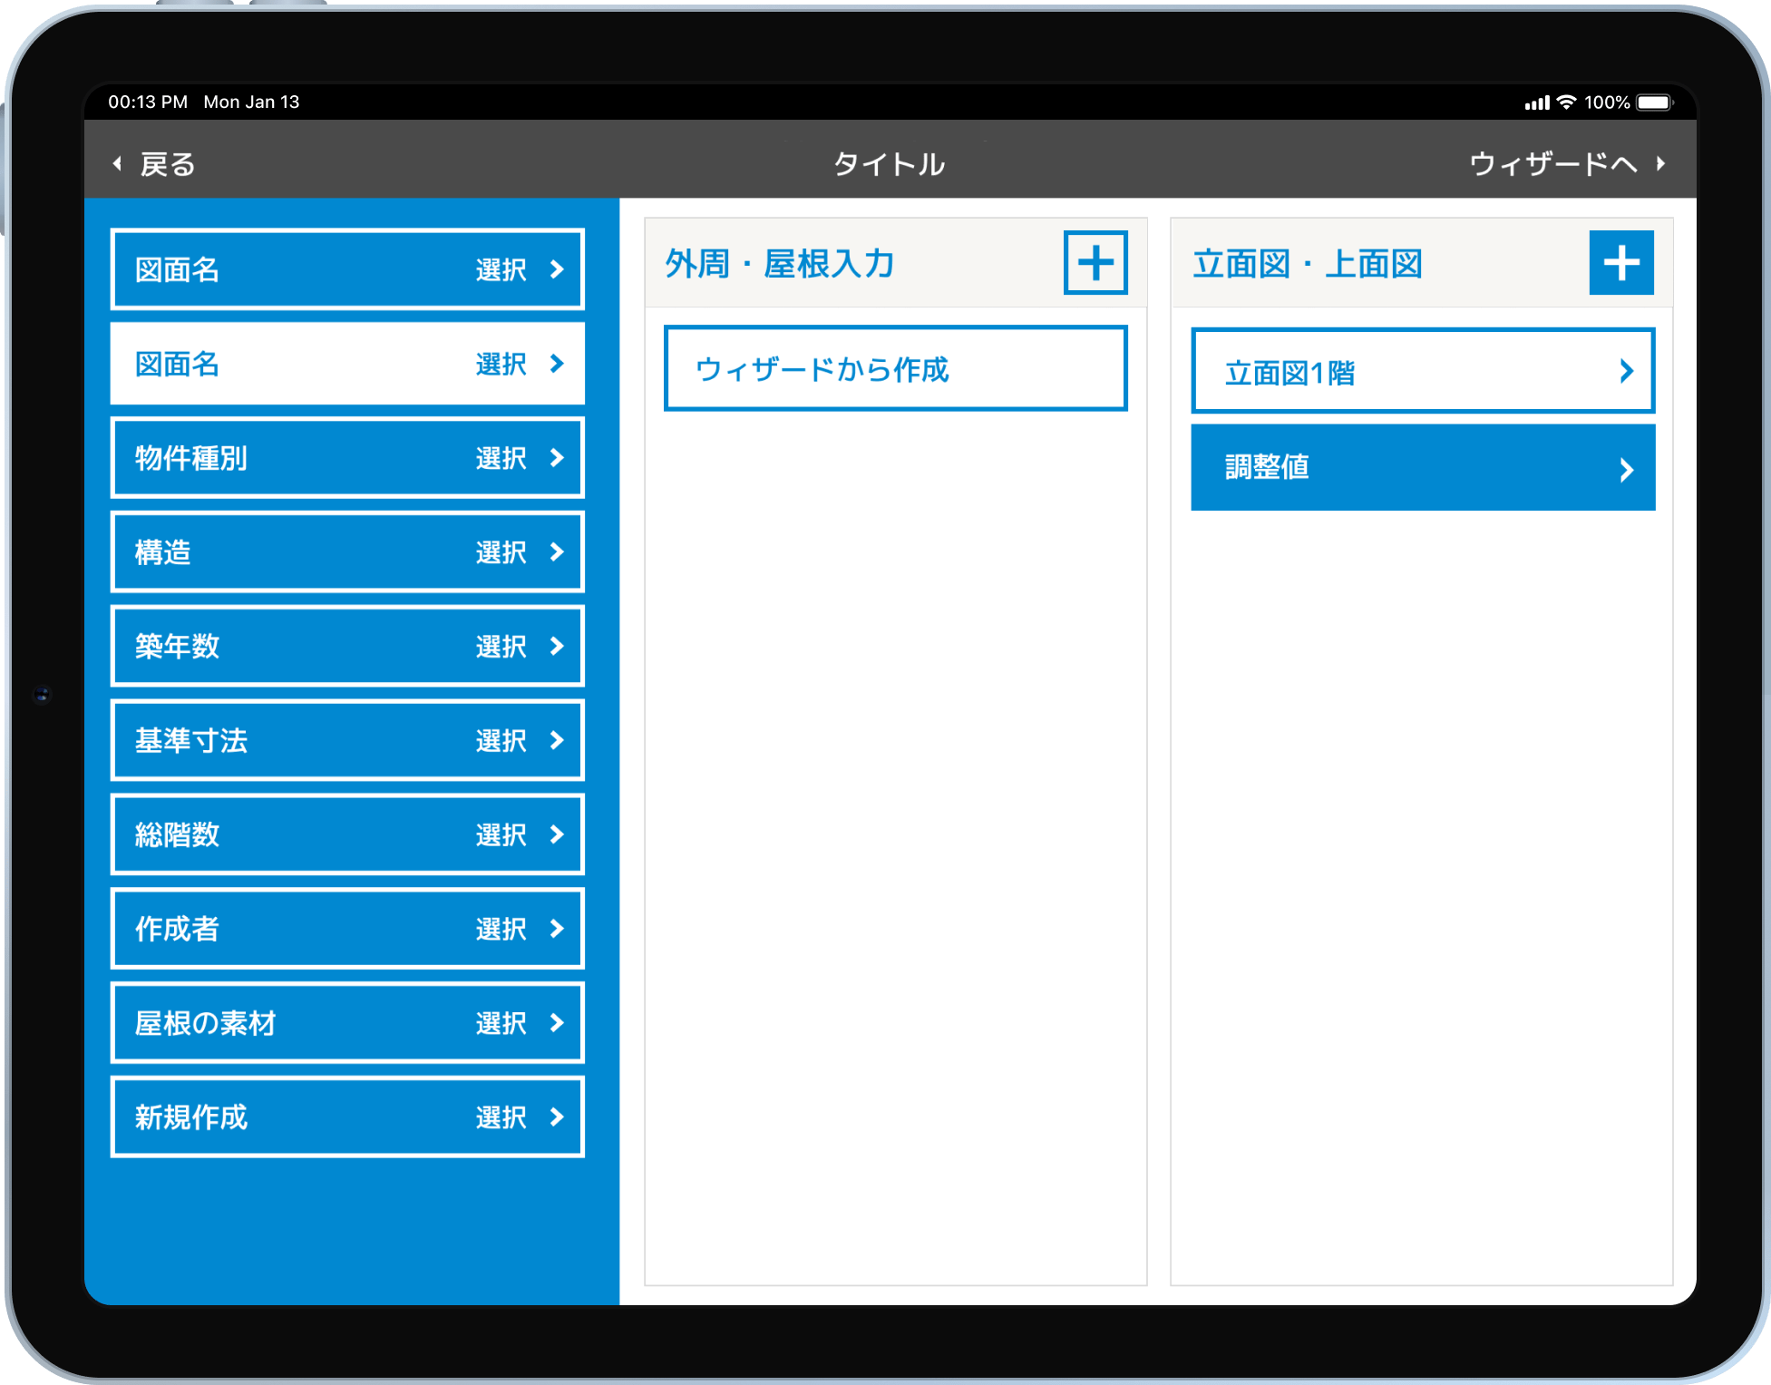Screen dimensions: 1771x1385
Task: Tap the battery indicator in status bar
Action: [x=1653, y=102]
